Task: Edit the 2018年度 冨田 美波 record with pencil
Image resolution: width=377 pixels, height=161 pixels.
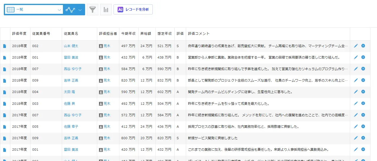Action: pyautogui.click(x=356, y=57)
